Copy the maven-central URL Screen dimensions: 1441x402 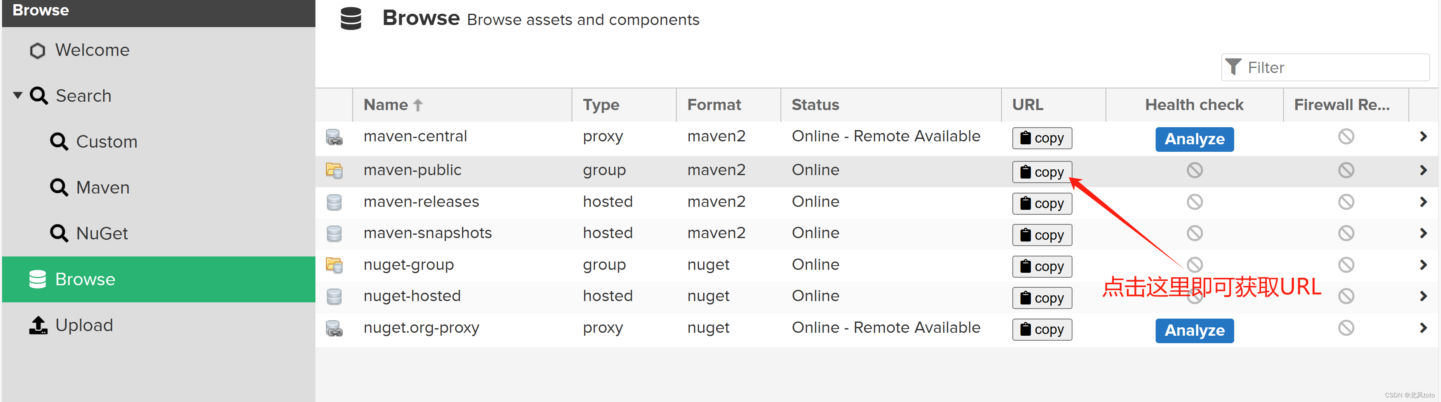click(1042, 138)
